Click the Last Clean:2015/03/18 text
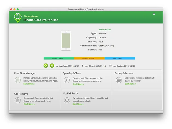The height and width of the screenshot is (129, 172). click(95, 66)
